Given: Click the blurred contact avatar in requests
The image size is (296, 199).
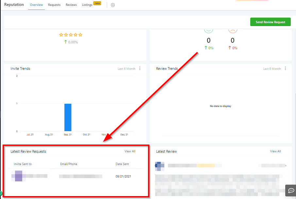Looking at the screenshot, I should (x=19, y=176).
